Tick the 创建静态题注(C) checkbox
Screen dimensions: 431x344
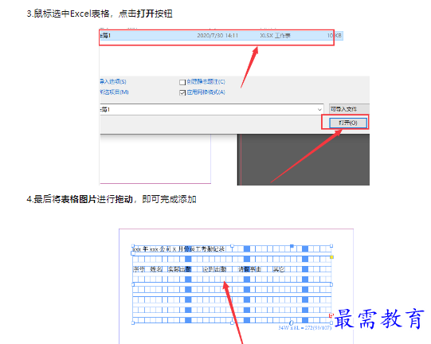pos(182,82)
